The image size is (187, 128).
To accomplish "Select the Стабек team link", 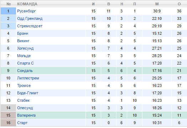I will (x=24, y=100).
